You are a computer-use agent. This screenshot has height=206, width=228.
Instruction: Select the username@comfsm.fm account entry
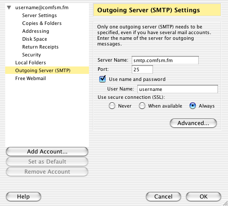[42, 7]
